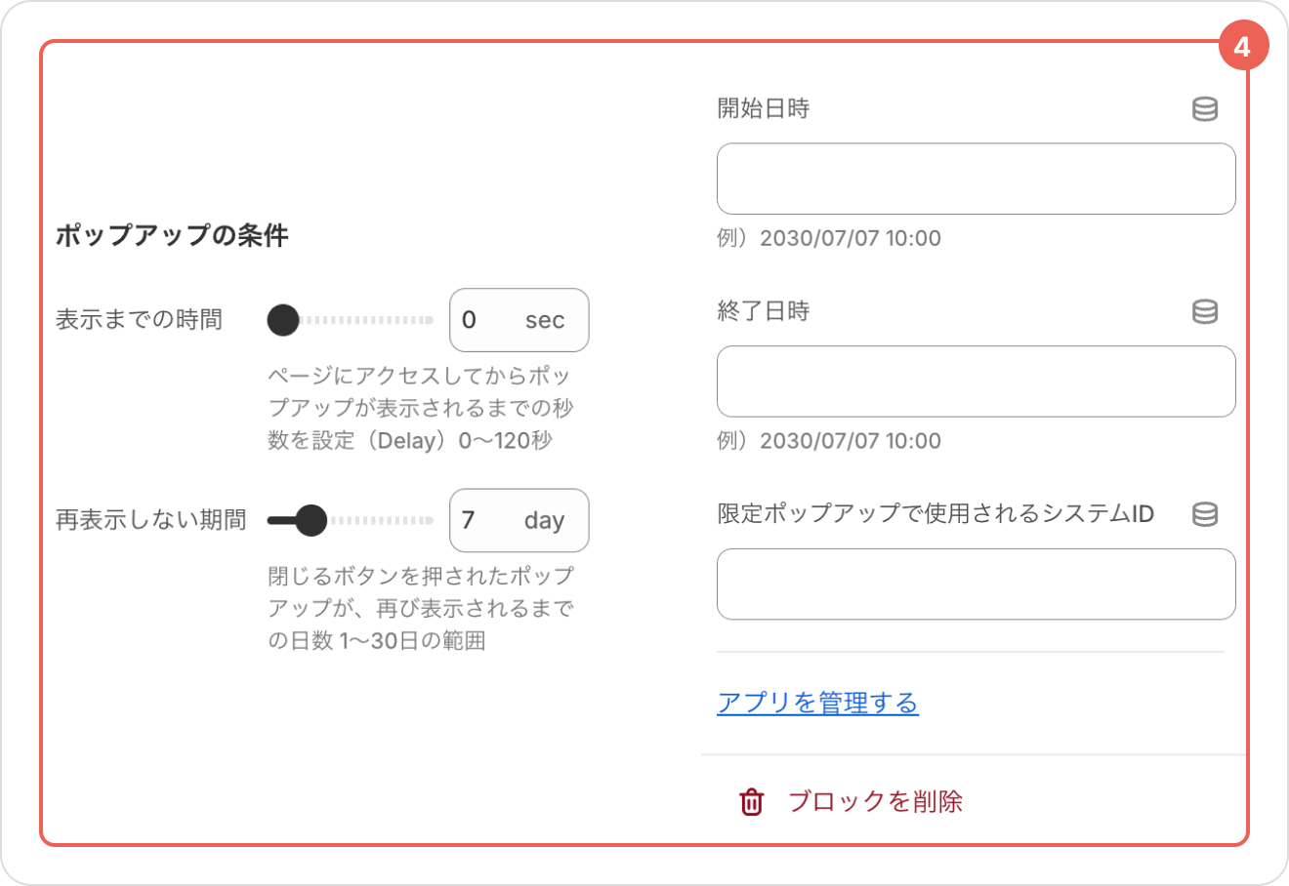1289x886 pixels.
Task: Click the dotted track of 表示までの時間 slider
Action: coord(371,320)
